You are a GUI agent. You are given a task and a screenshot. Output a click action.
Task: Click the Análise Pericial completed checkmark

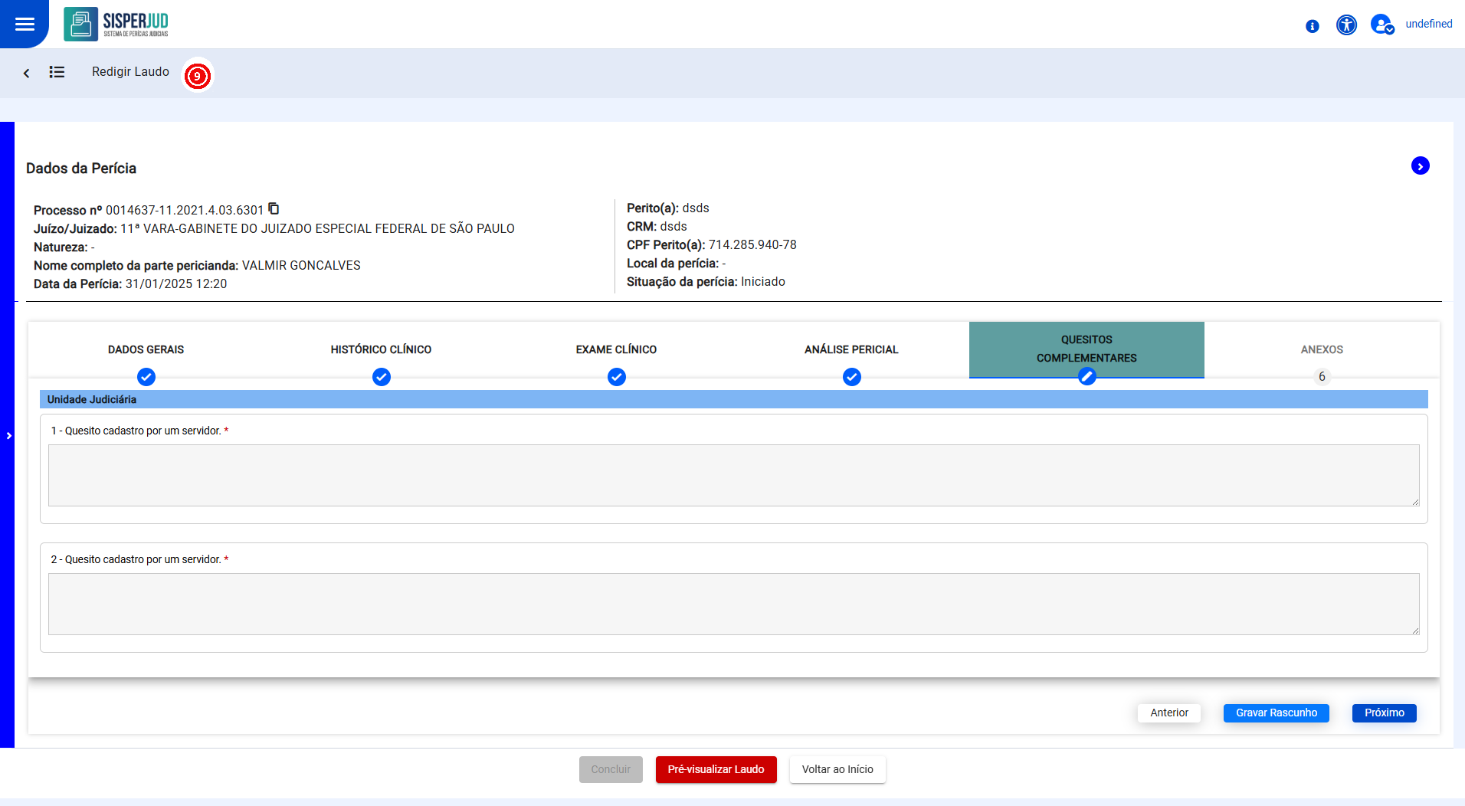[852, 377]
